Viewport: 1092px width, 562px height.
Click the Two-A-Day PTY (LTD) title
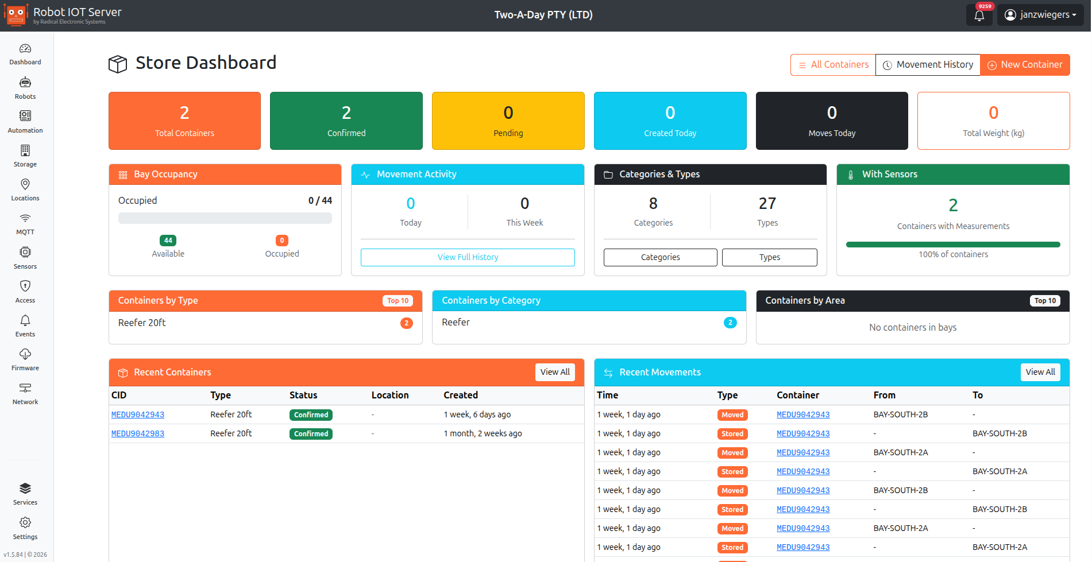coord(543,15)
